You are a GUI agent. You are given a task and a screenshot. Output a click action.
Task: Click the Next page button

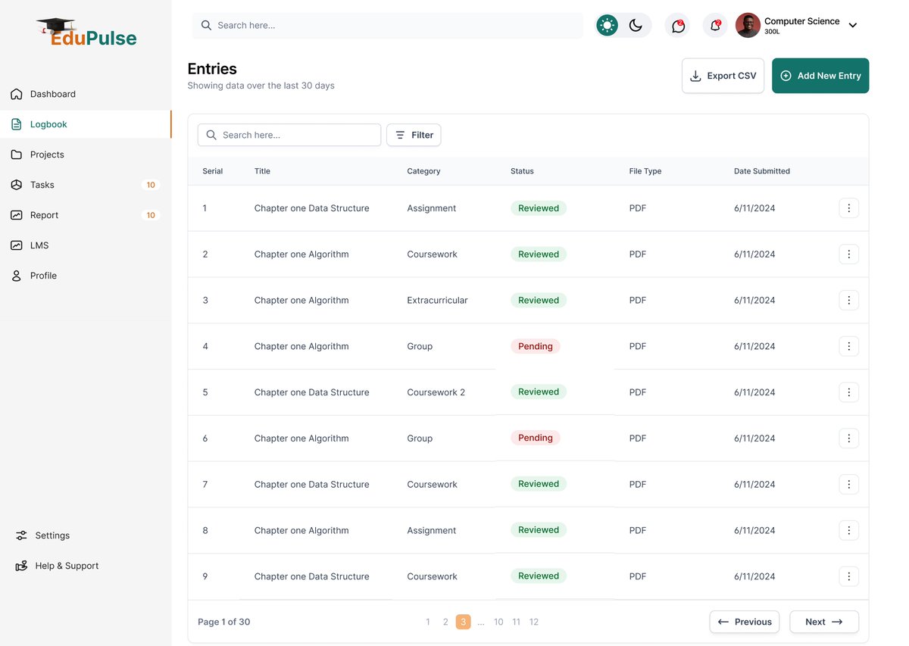click(824, 622)
